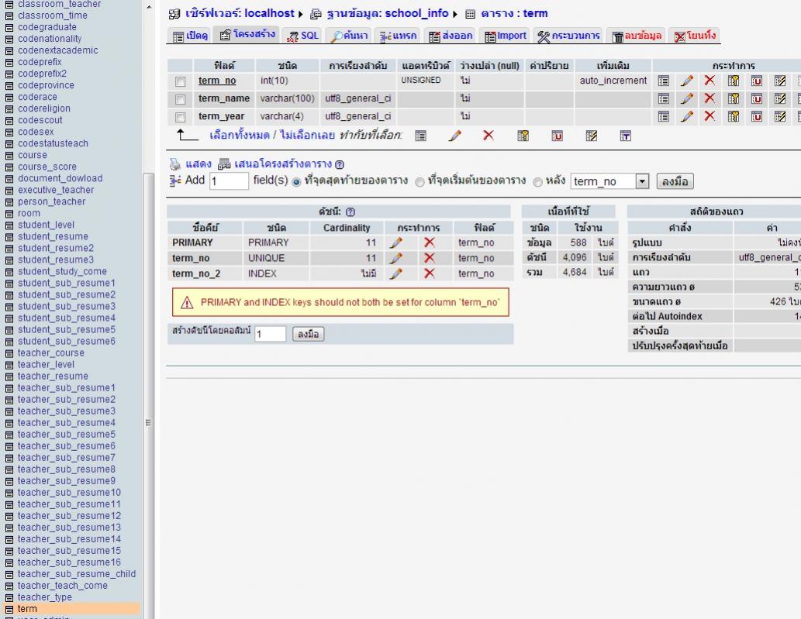
Task: Drop the term_no_2 index
Action: 430,273
